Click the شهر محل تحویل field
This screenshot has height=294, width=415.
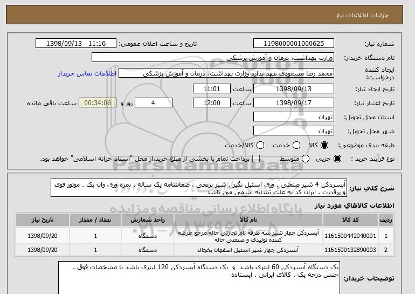pos(294,131)
